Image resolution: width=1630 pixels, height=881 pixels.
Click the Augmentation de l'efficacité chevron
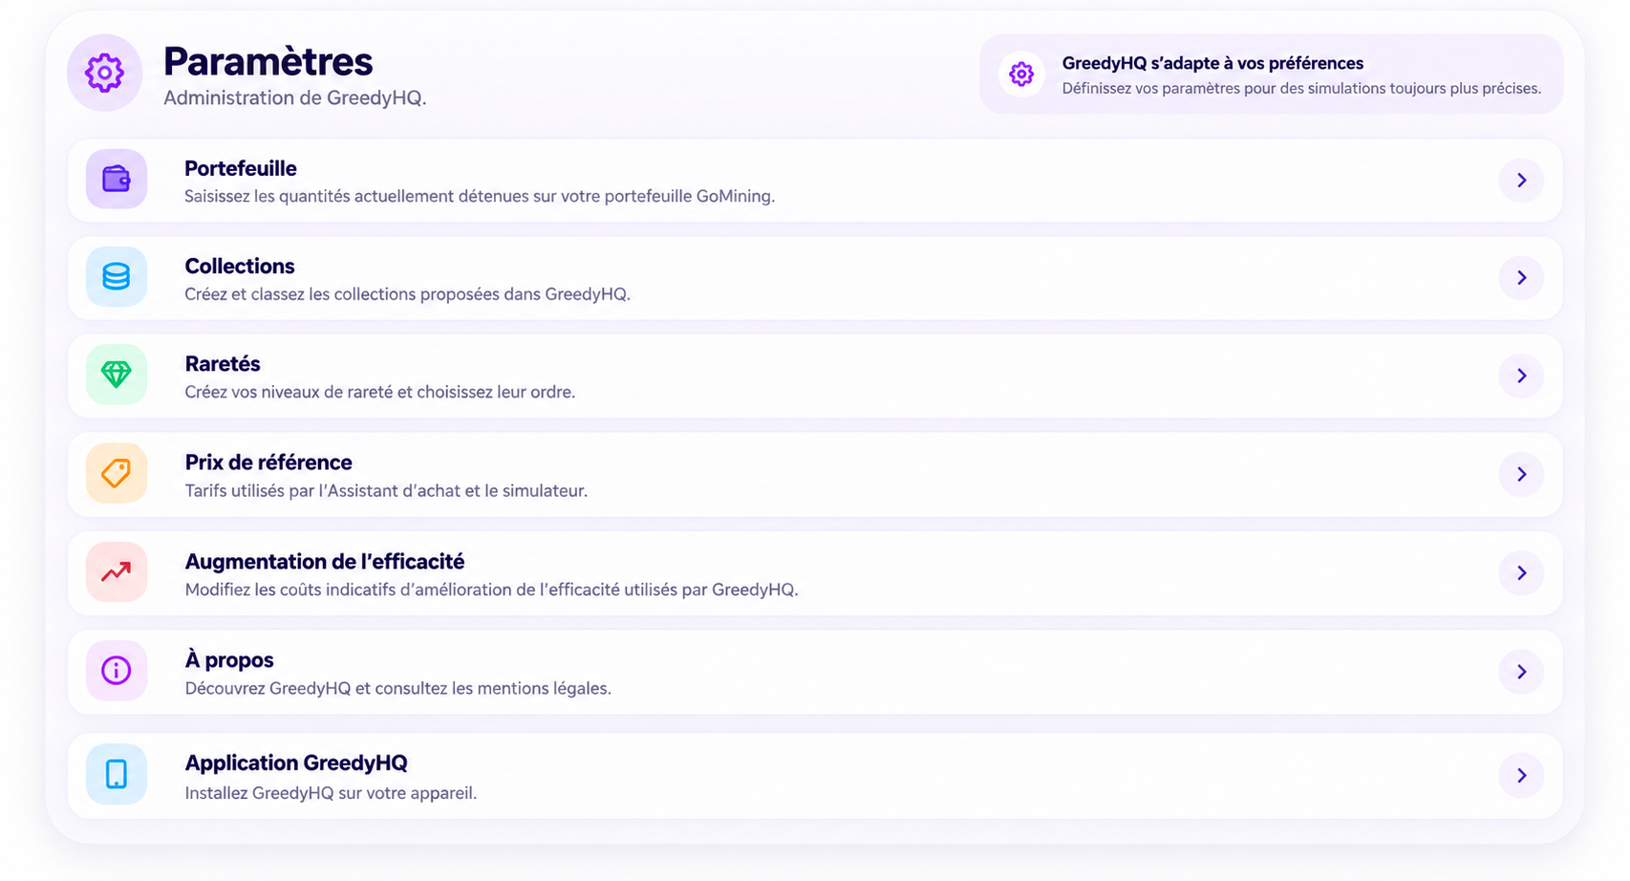(x=1521, y=572)
